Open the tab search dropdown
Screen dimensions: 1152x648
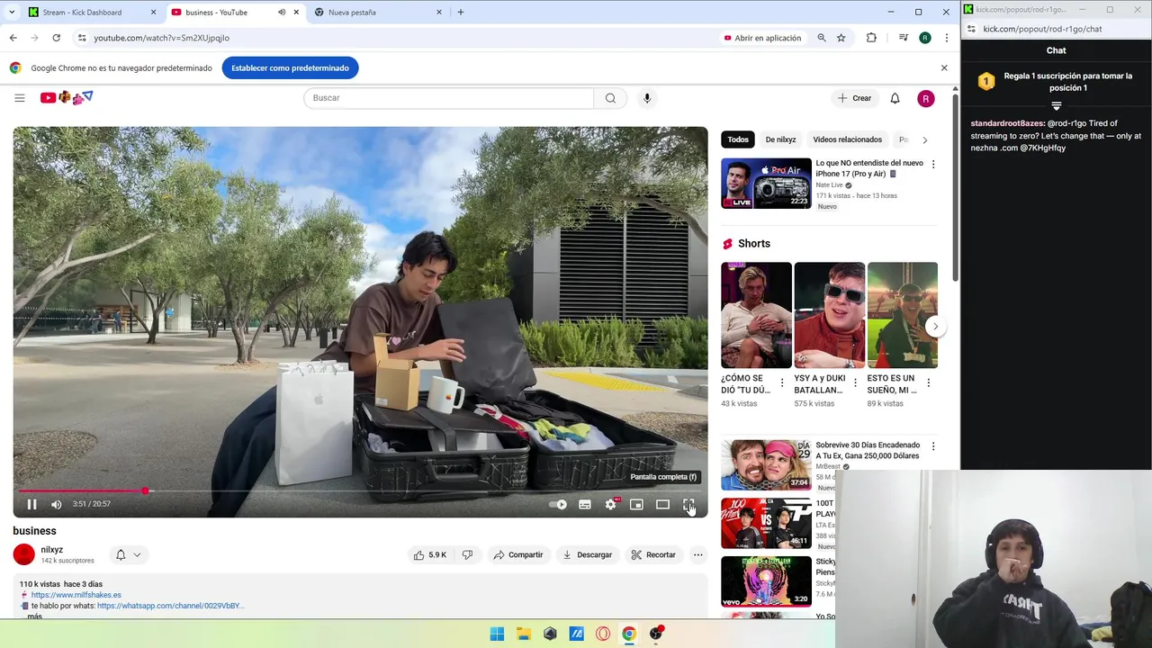pyautogui.click(x=12, y=13)
